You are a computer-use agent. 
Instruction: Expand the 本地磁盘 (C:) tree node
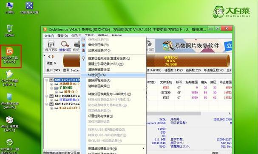[x=51, y=84]
